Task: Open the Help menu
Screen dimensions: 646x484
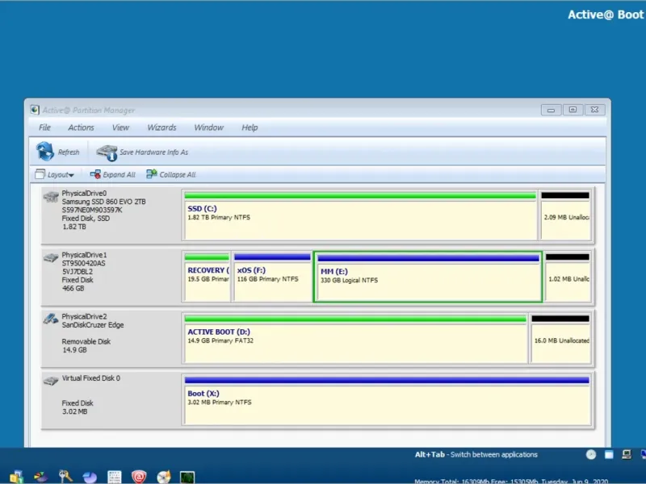Action: pos(250,127)
